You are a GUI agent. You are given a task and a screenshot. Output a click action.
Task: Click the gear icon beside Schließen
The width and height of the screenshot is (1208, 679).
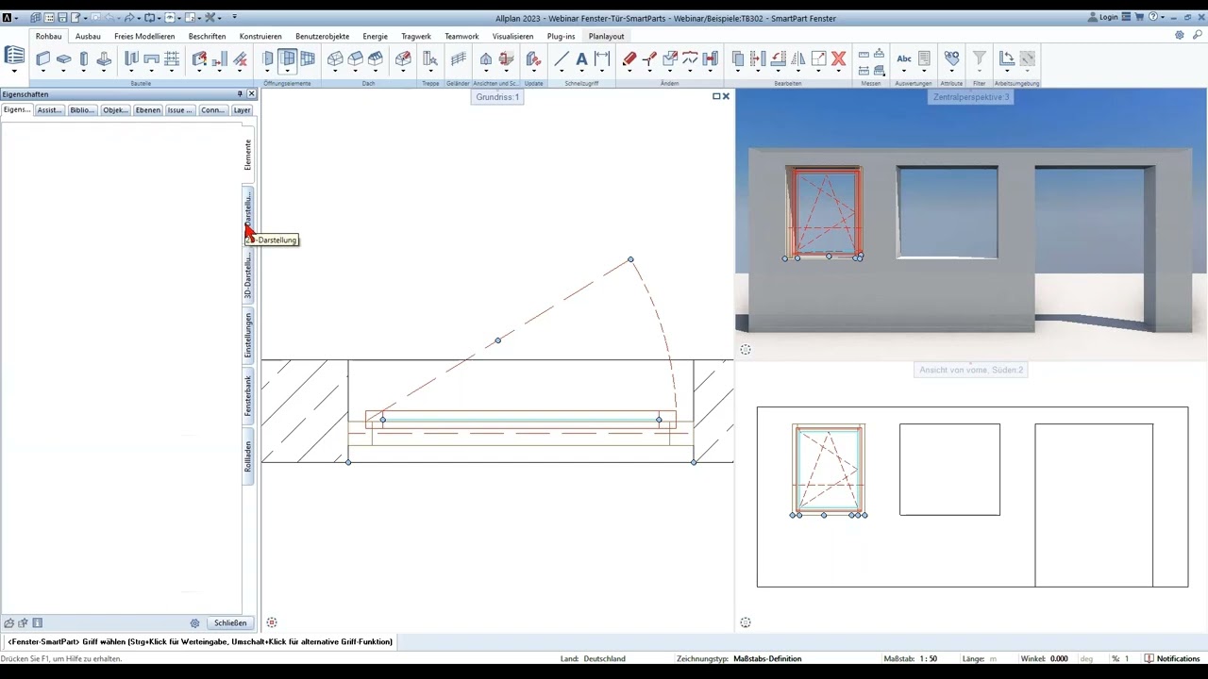tap(194, 623)
